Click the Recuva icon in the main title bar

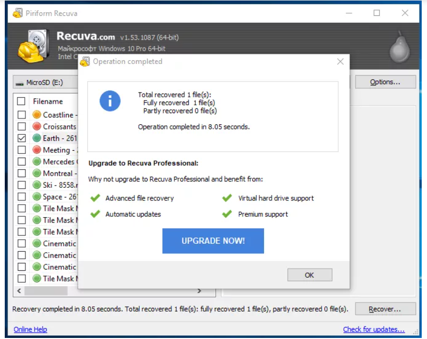[x=17, y=13]
